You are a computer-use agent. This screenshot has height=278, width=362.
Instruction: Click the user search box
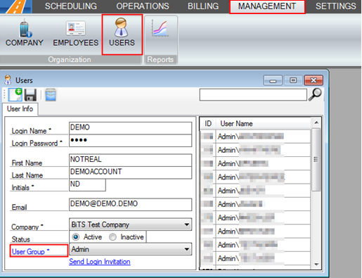(x=253, y=95)
